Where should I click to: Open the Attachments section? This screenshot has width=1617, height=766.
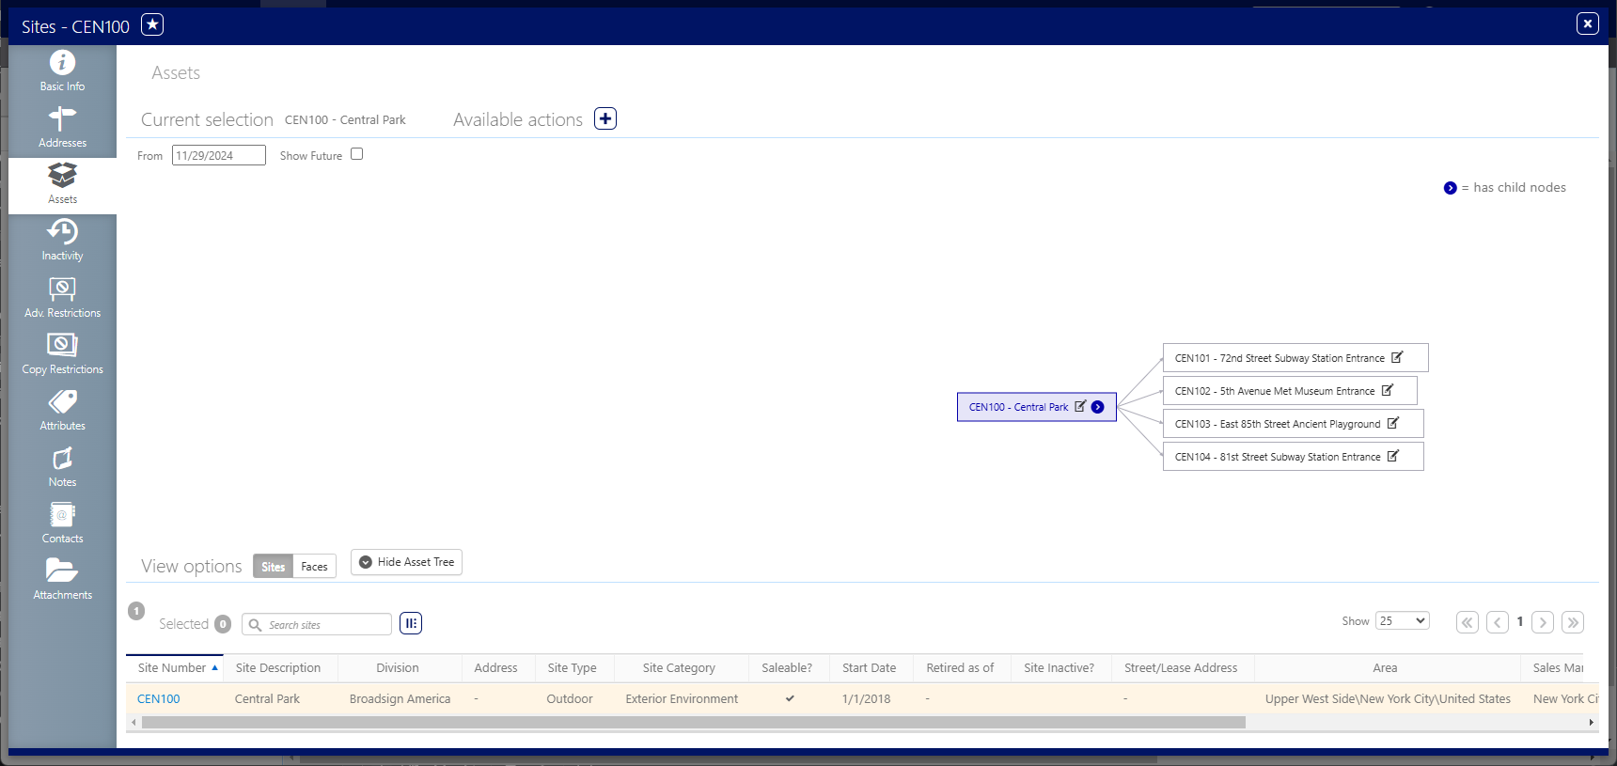click(62, 581)
